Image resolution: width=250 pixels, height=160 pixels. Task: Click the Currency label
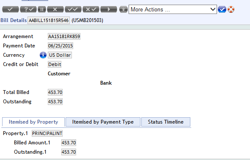point(14,55)
